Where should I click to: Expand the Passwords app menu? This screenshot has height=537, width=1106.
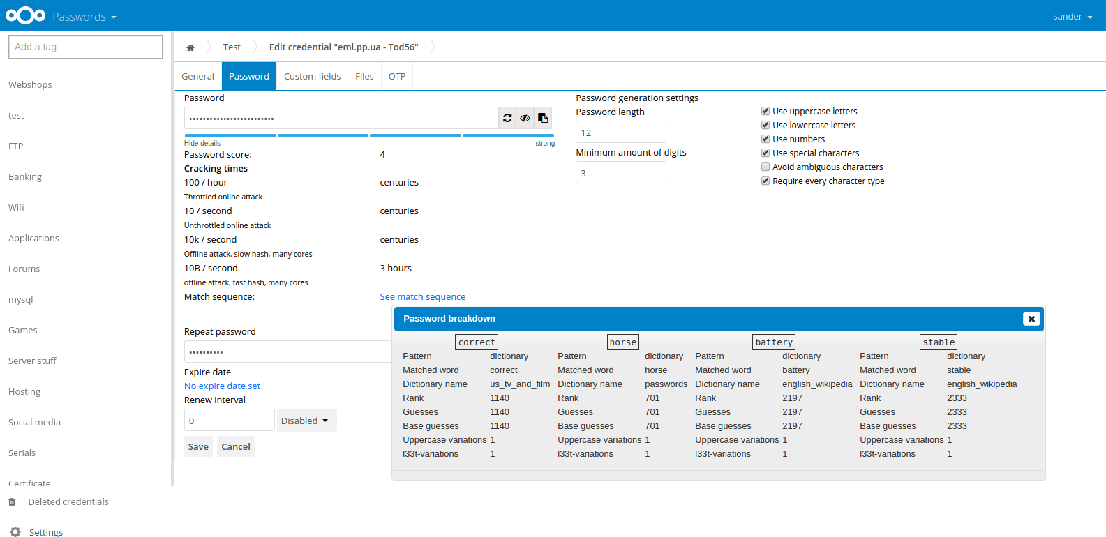84,17
